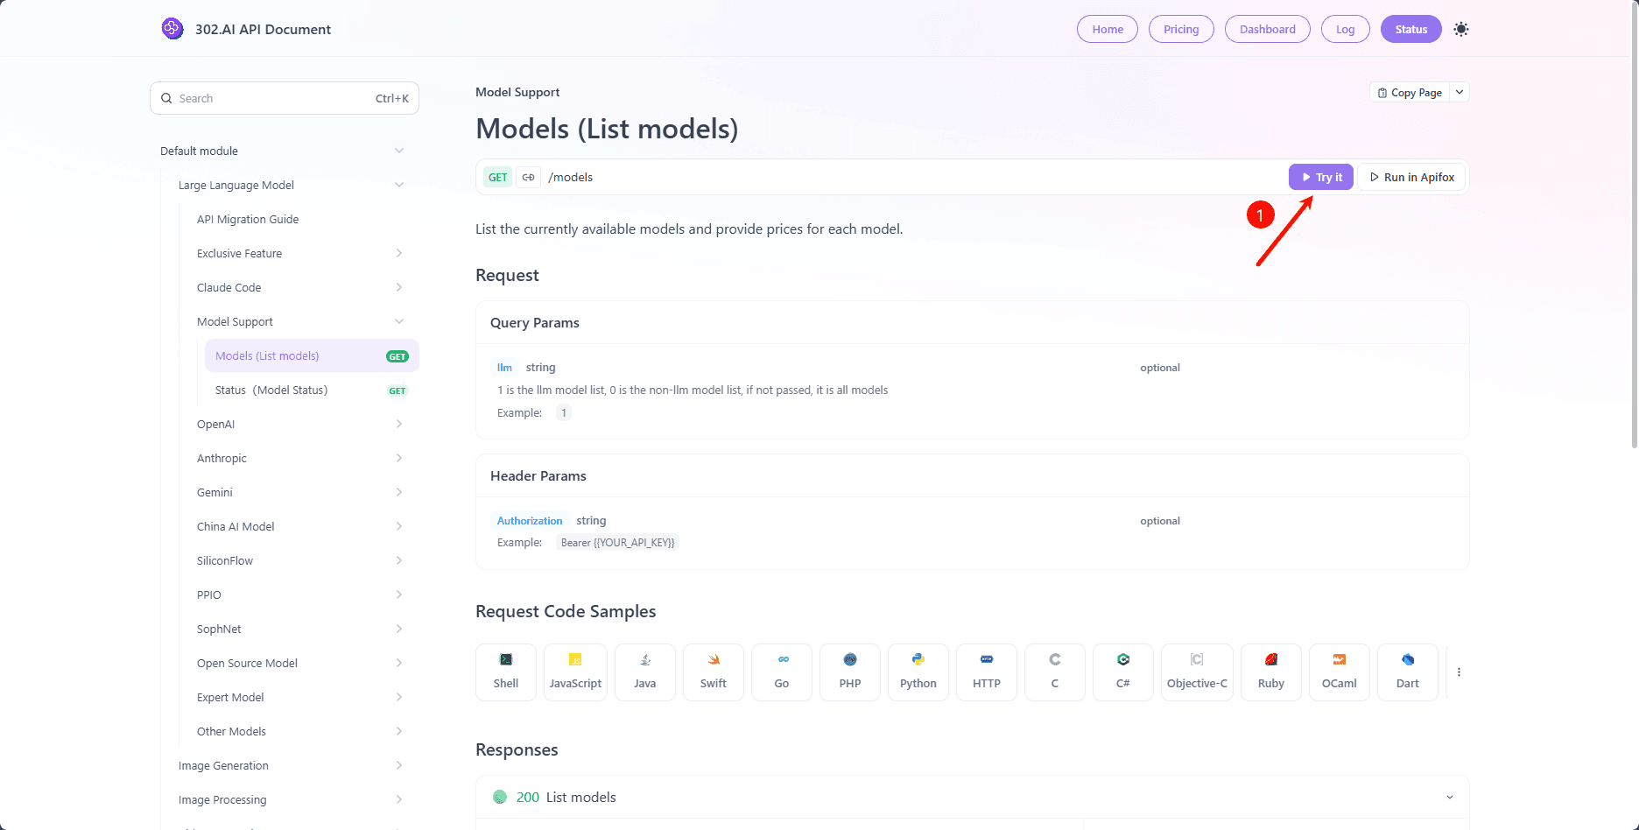1639x830 pixels.
Task: Select the Swift code sample
Action: [x=713, y=672]
